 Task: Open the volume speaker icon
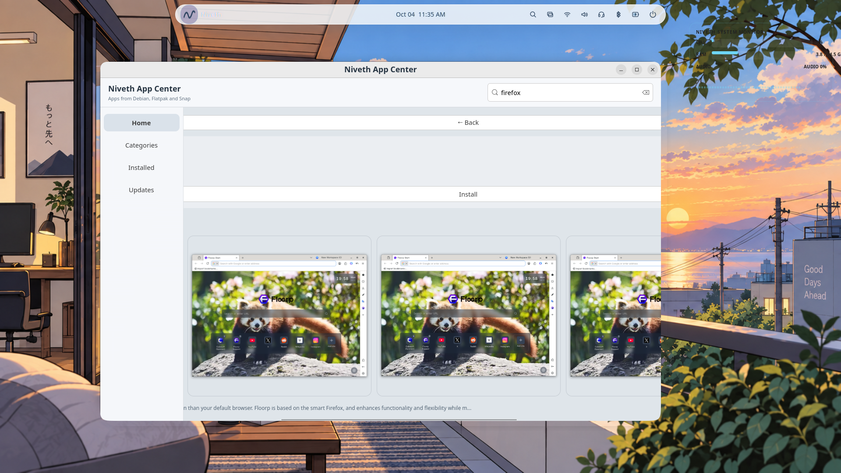[584, 14]
